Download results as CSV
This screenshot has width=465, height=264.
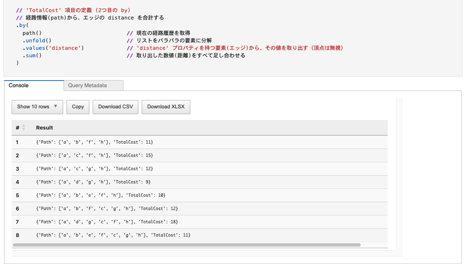[x=116, y=107]
